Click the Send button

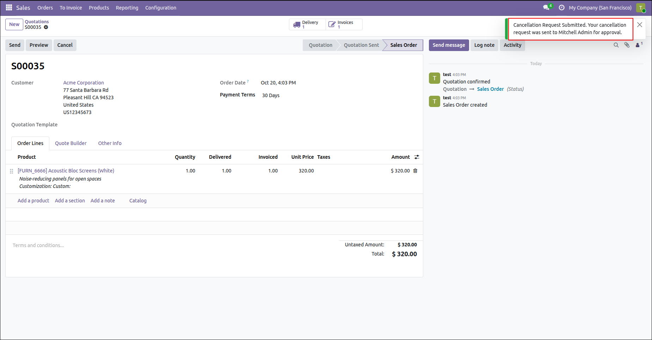15,45
